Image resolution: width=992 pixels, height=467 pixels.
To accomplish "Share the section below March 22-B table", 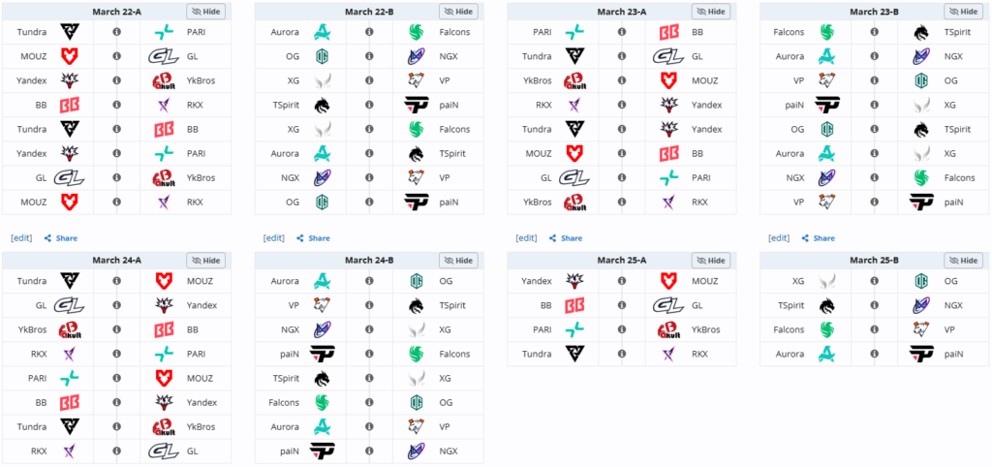I will click(x=313, y=237).
